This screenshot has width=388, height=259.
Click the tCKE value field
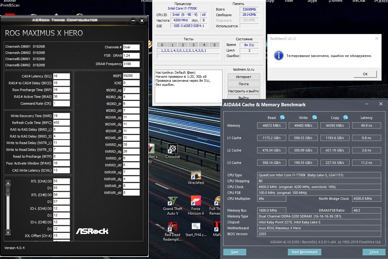131,83
